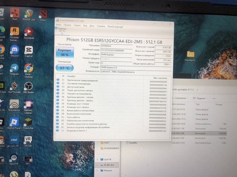This screenshot has width=237, height=177.
Task: Select CrystalDiskInfo title bar app icon
Action: (x=58, y=20)
